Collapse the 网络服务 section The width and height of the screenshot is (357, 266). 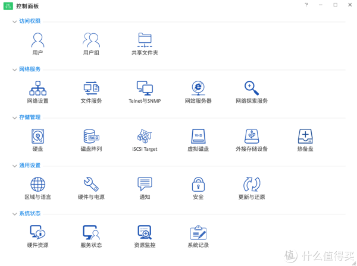(14, 69)
